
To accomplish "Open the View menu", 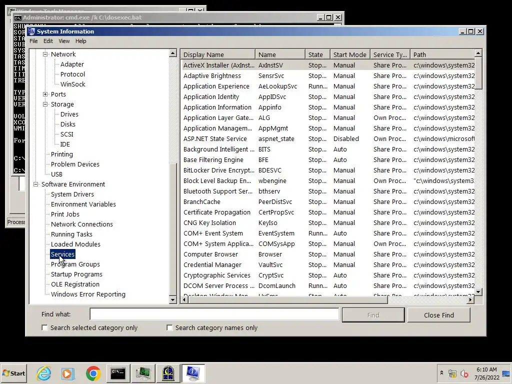I will (x=64, y=41).
